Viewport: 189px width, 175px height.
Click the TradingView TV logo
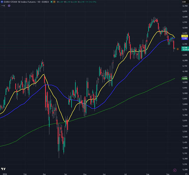pos(3,169)
